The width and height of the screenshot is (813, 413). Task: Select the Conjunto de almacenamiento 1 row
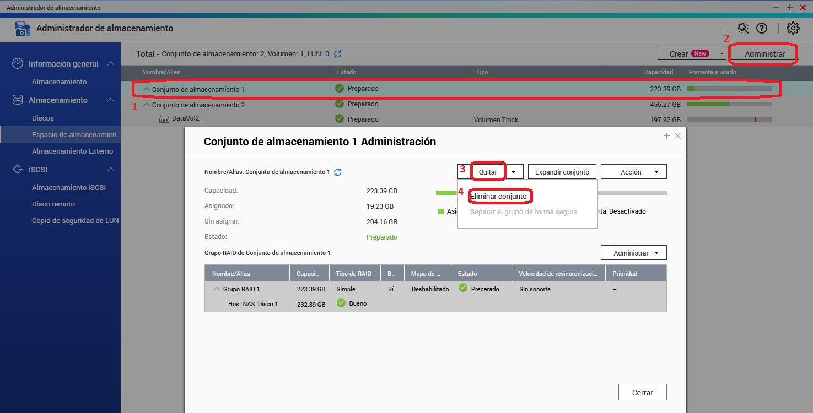[386, 89]
